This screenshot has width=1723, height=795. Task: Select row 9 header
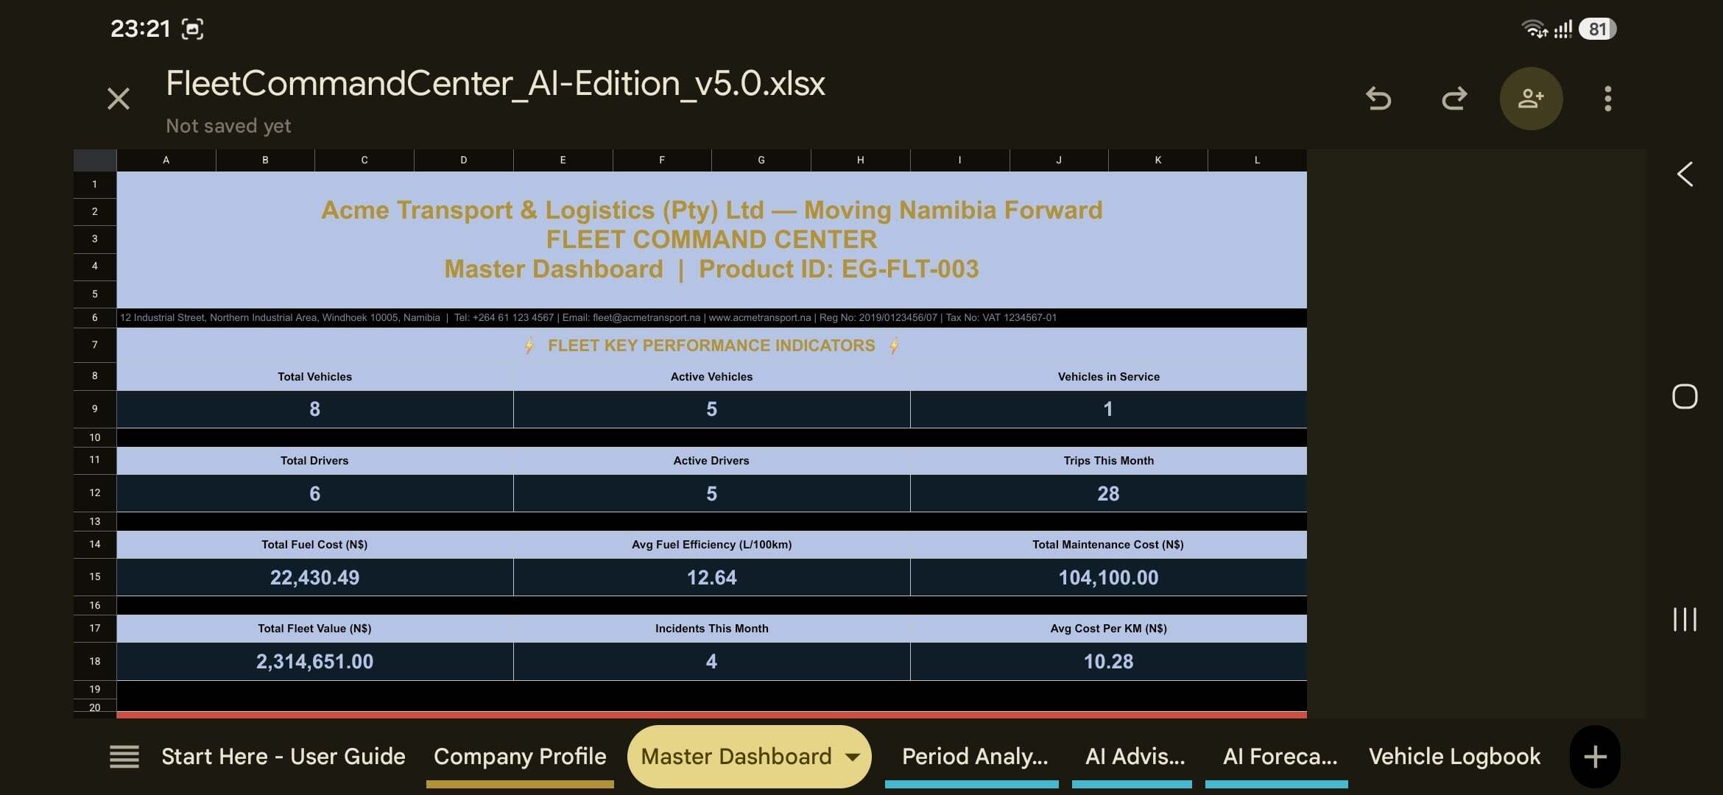coord(95,409)
